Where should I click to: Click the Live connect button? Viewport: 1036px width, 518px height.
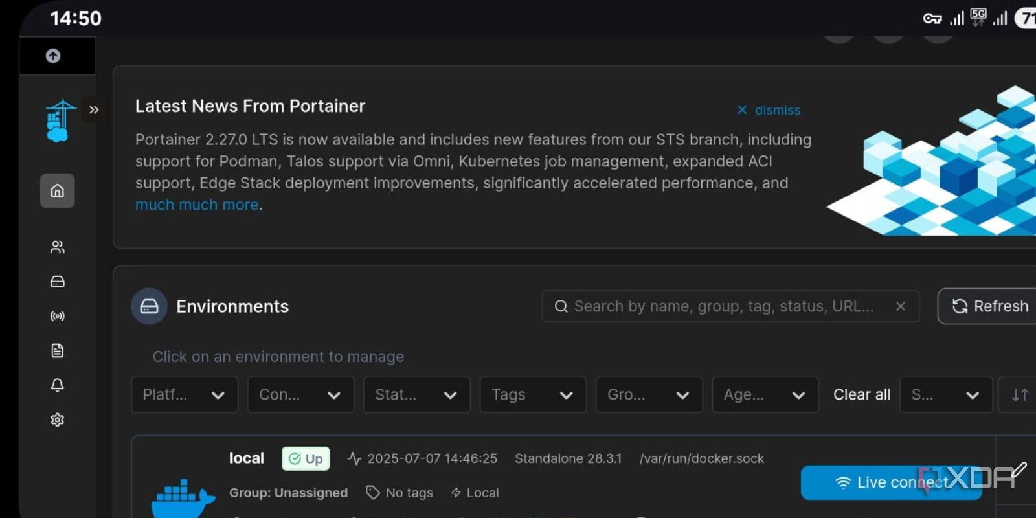(x=891, y=482)
